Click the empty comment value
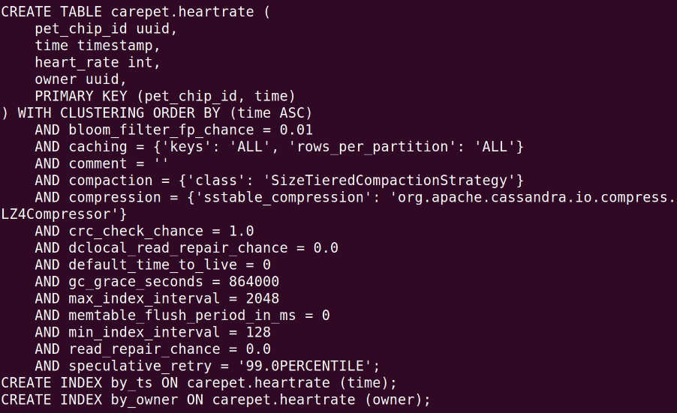This screenshot has height=413, width=677. pyautogui.click(x=161, y=163)
